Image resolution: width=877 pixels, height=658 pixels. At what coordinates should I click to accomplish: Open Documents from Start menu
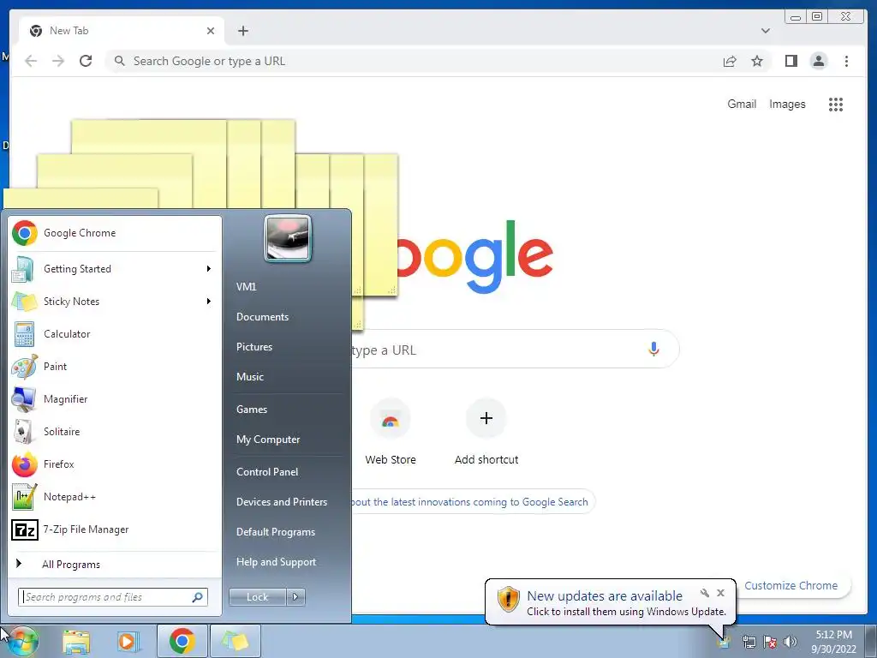[262, 317]
